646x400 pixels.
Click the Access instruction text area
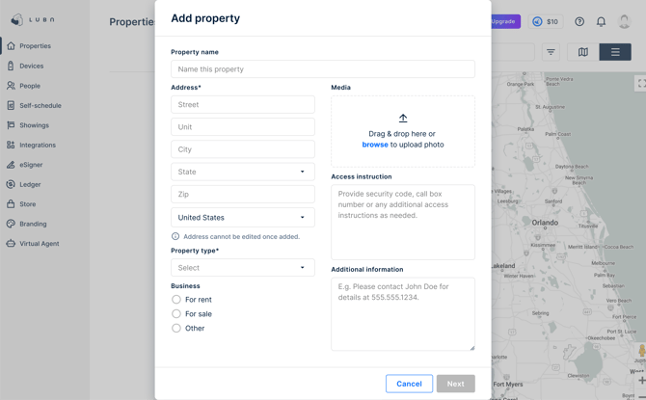[403, 222]
